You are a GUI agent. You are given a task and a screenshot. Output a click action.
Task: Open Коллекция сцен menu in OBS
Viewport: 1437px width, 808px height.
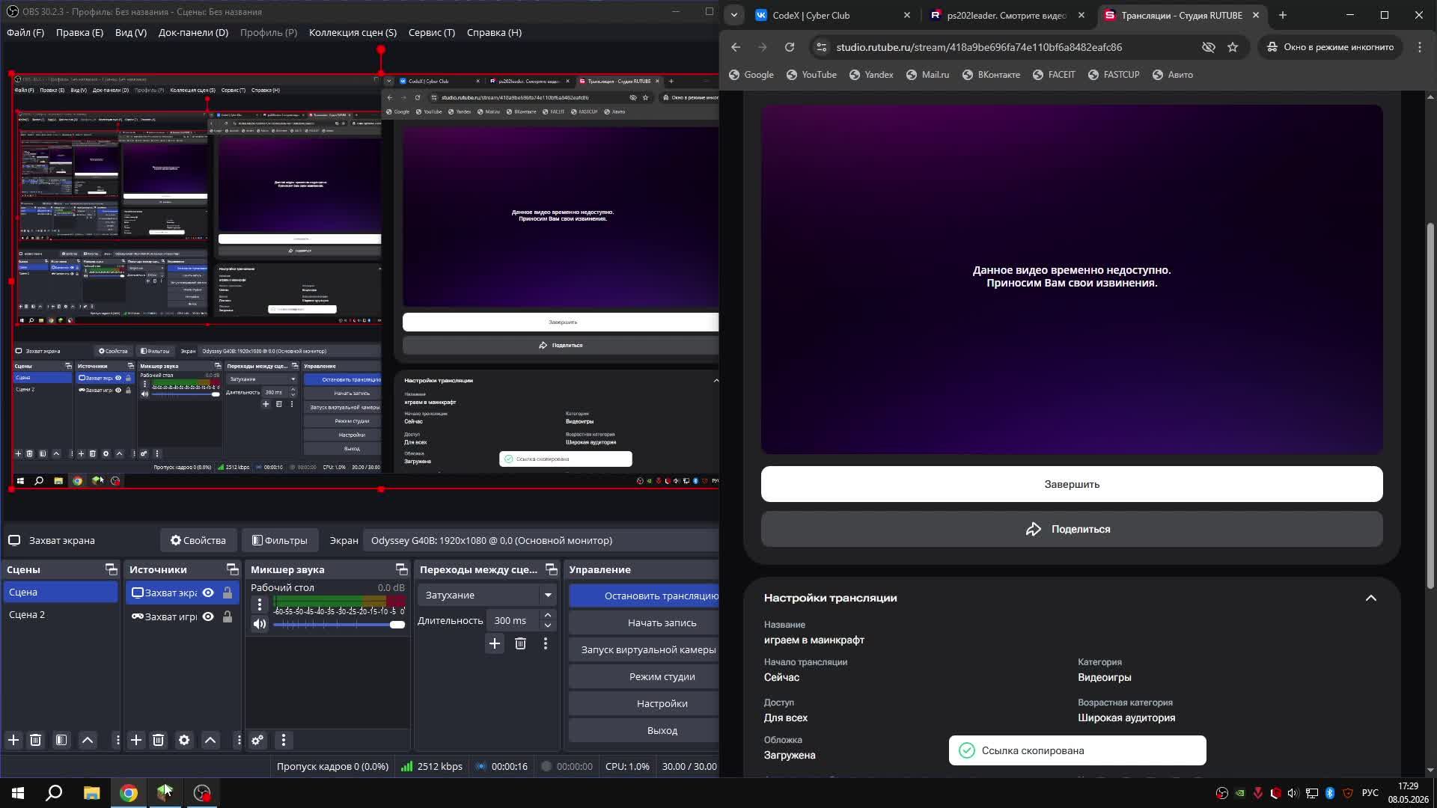[x=353, y=32]
